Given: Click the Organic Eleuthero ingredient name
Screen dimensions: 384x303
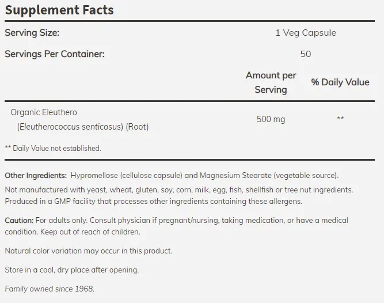Looking at the screenshot, I should (44, 112).
